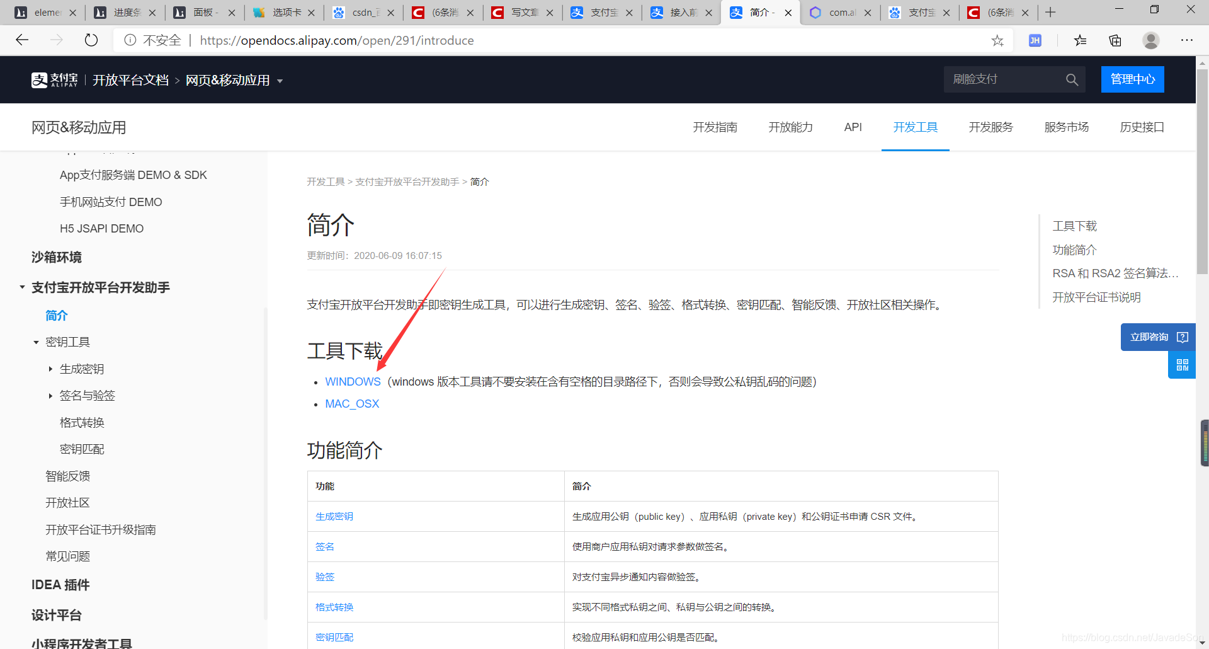Open the 开发服务 nav tab

click(990, 127)
